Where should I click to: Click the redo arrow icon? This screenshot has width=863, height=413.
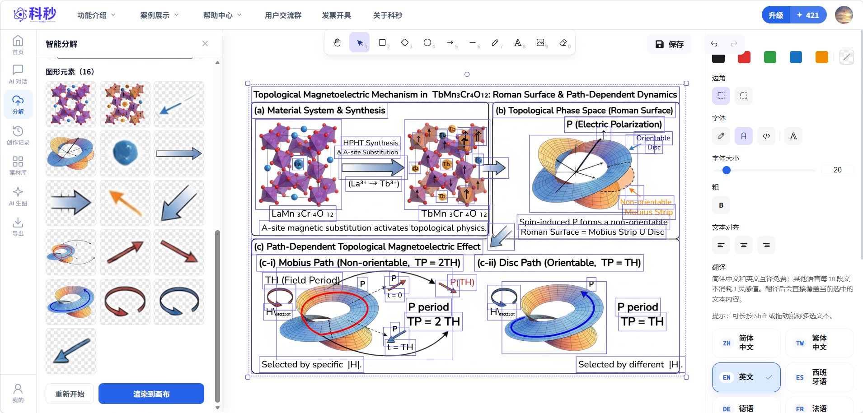(x=734, y=44)
